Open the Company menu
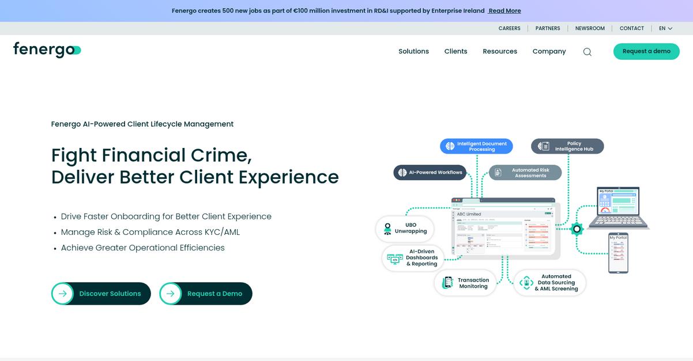 pos(549,51)
